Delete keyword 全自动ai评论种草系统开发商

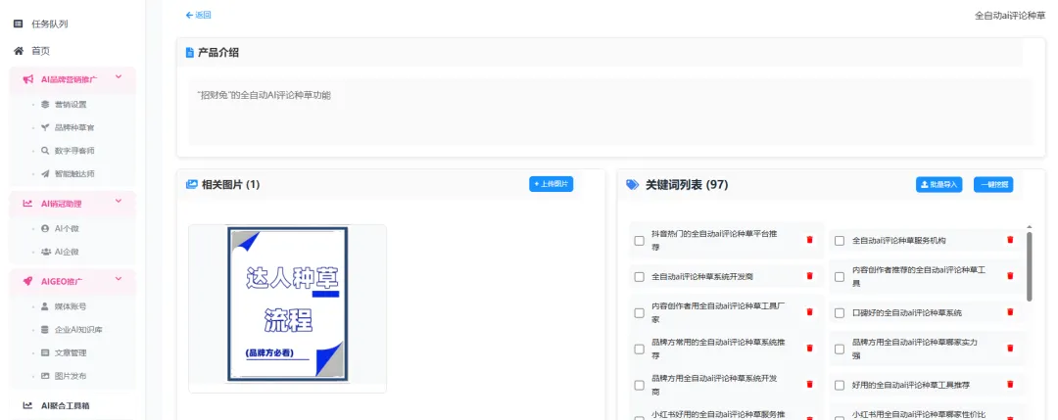pos(810,276)
